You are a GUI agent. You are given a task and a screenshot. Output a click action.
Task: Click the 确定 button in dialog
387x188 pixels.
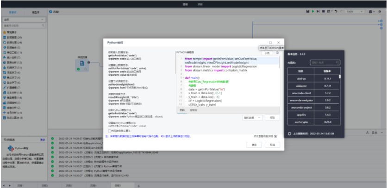[x=254, y=145]
